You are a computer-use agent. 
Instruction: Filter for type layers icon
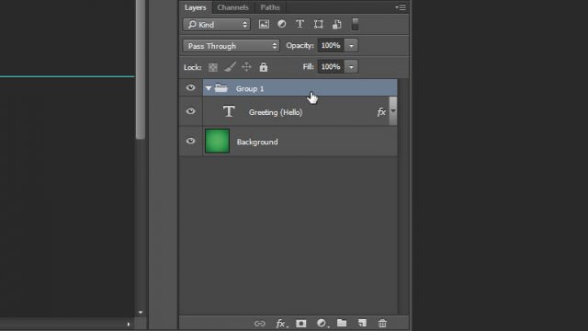click(x=300, y=25)
